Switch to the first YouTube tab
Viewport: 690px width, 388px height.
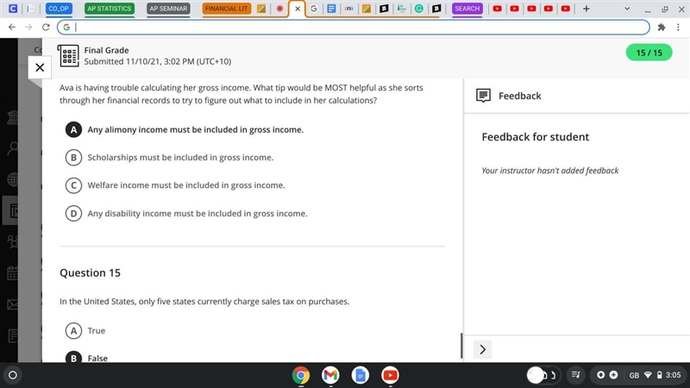498,9
